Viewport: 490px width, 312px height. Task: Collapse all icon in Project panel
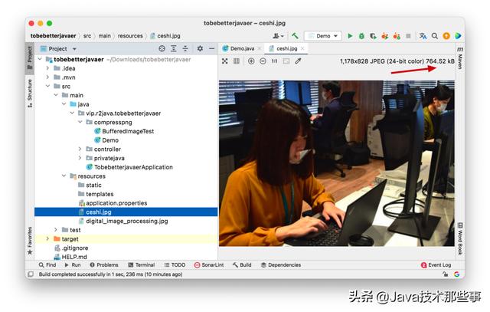[185, 48]
